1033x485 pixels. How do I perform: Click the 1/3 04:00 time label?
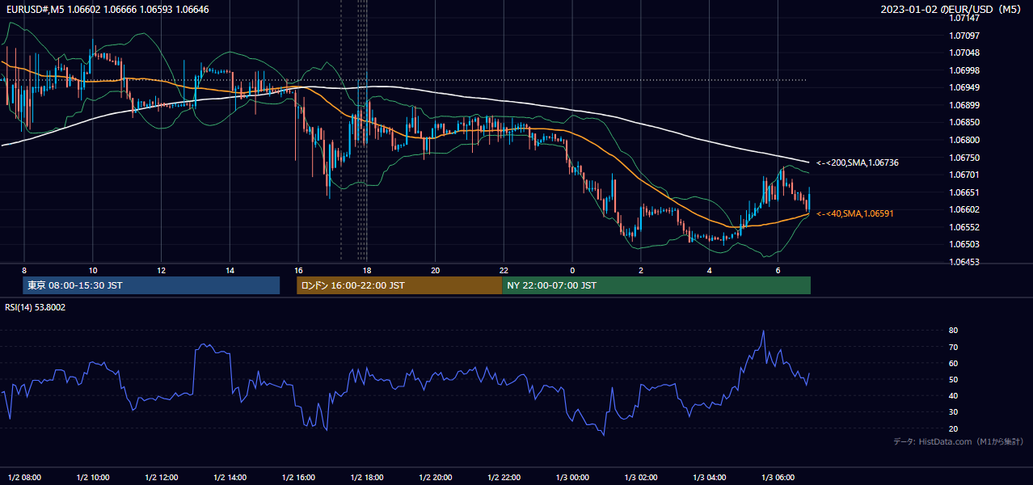[710, 477]
